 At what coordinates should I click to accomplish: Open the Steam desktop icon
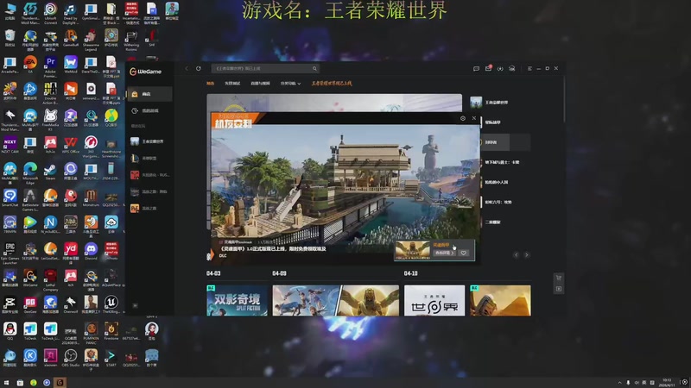[50, 172]
